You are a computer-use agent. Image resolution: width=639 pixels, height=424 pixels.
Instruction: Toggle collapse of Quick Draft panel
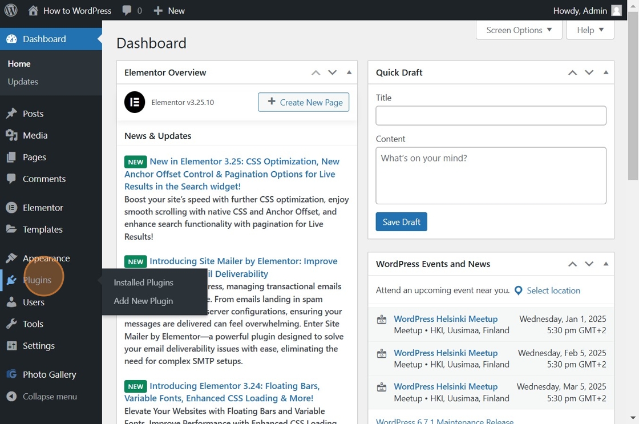(606, 72)
